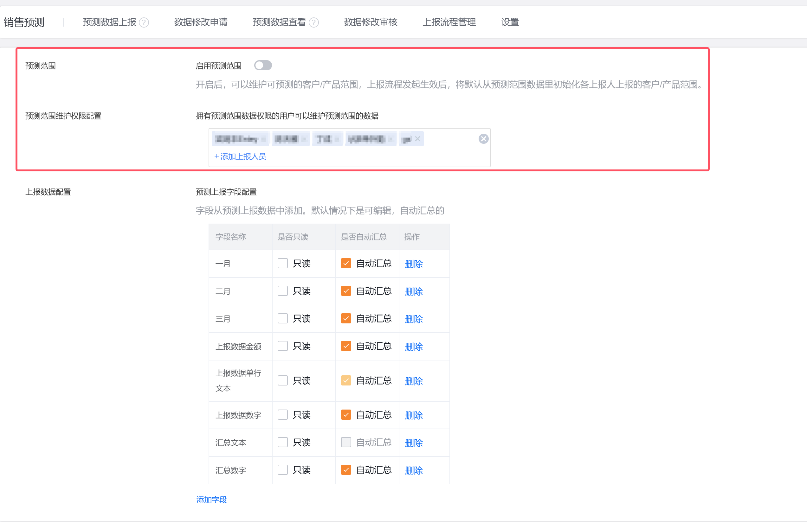Check 只读 checkbox for 一月 row

(282, 263)
